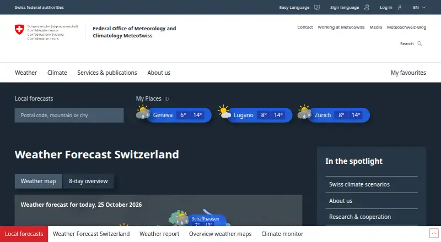Screen dimensions: 441x242
Task: Click the Sign language link text
Action: (345, 8)
